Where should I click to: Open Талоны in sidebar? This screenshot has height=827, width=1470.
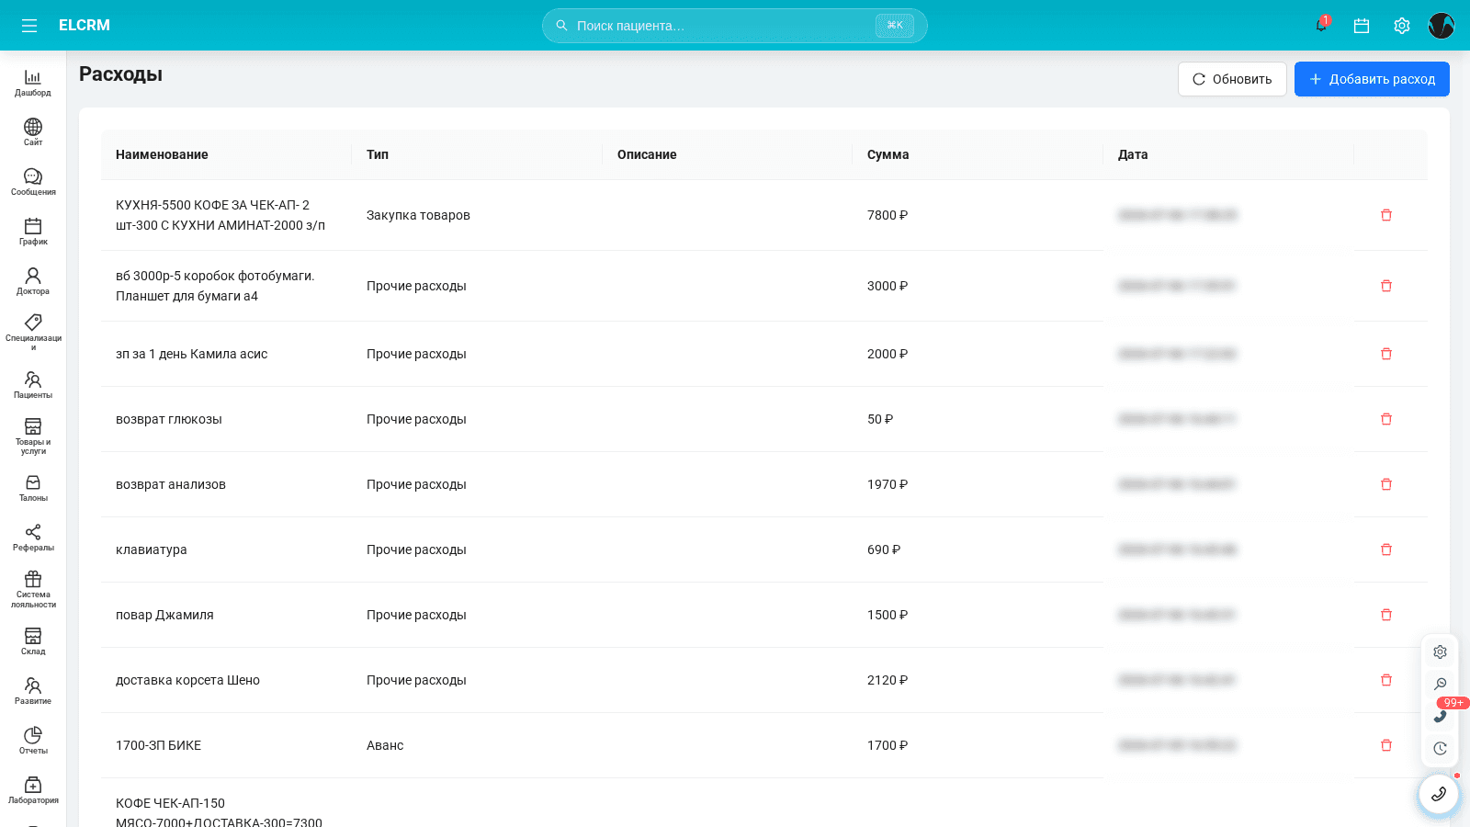pyautogui.click(x=33, y=488)
